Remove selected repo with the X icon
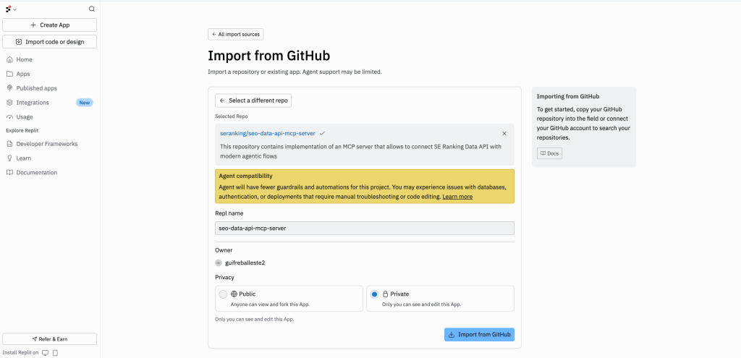The image size is (741, 358). point(504,133)
